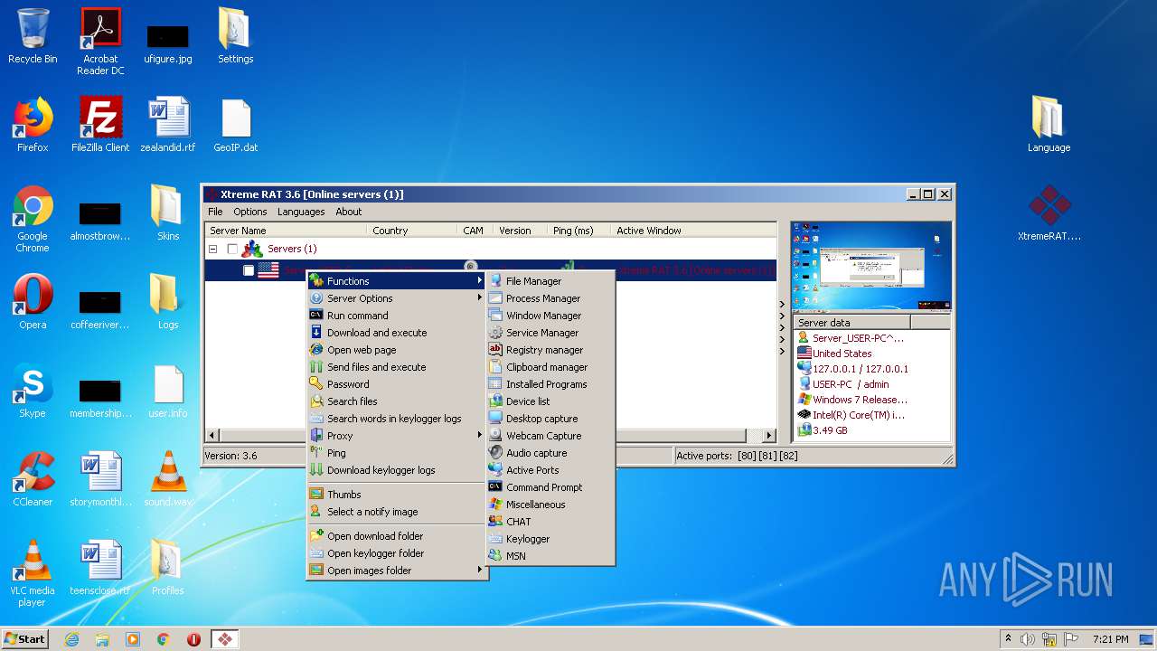The width and height of the screenshot is (1157, 651).
Task: Open the File menu
Action: [x=215, y=212]
